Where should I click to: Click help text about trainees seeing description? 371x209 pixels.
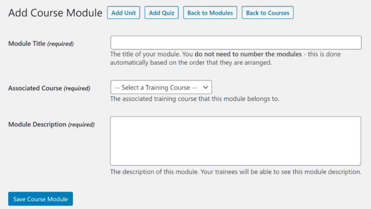[236, 172]
